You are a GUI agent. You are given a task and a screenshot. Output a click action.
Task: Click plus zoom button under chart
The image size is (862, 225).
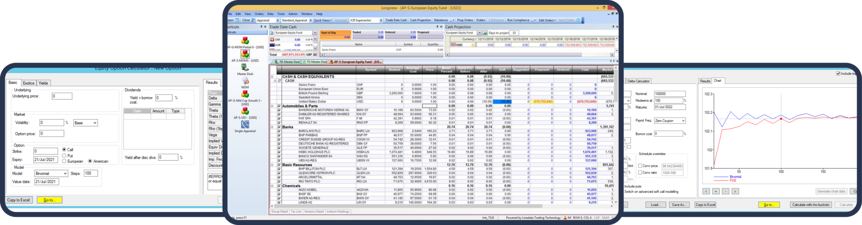[x=716, y=191]
